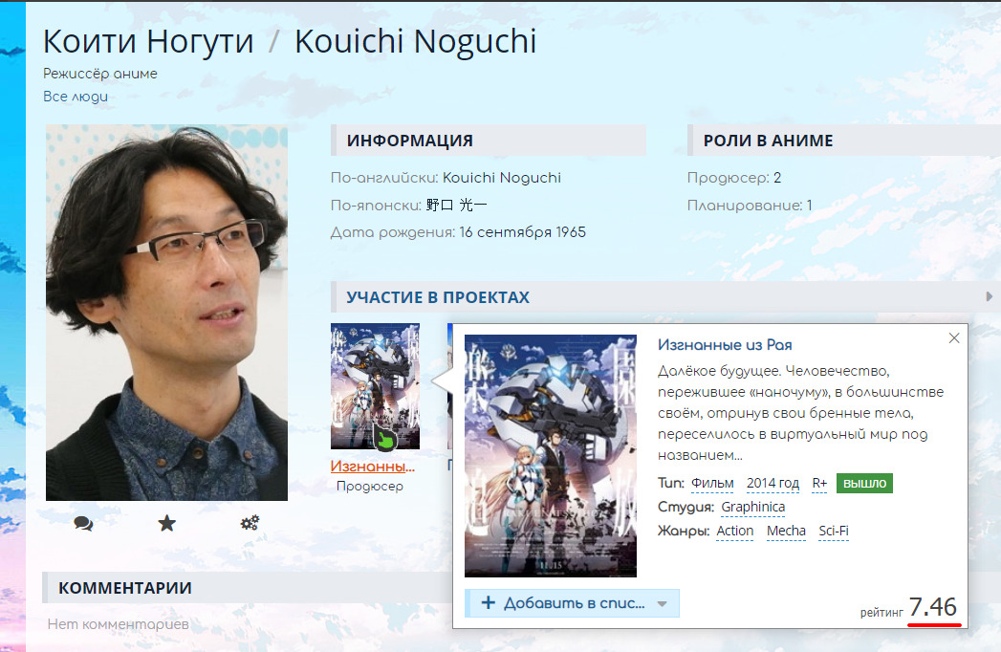Click the 'Изгнанны...' orange link under the small poster
Screen dimensions: 1001x652
tap(373, 467)
